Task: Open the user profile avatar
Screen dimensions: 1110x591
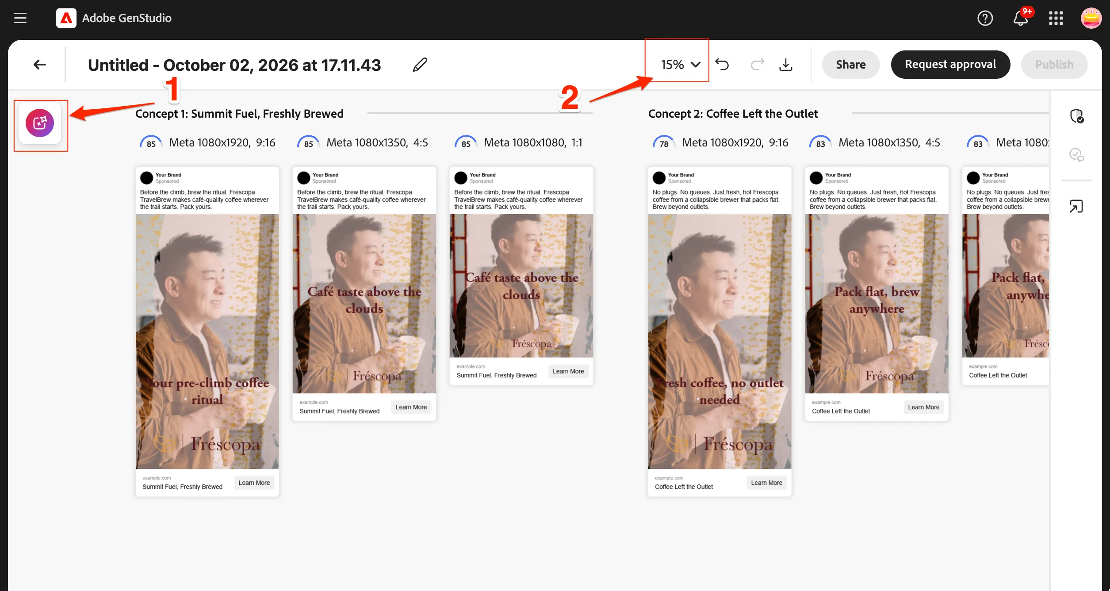Action: [1091, 18]
